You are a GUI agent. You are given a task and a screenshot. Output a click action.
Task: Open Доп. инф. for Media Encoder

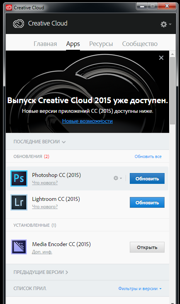[x=42, y=252]
